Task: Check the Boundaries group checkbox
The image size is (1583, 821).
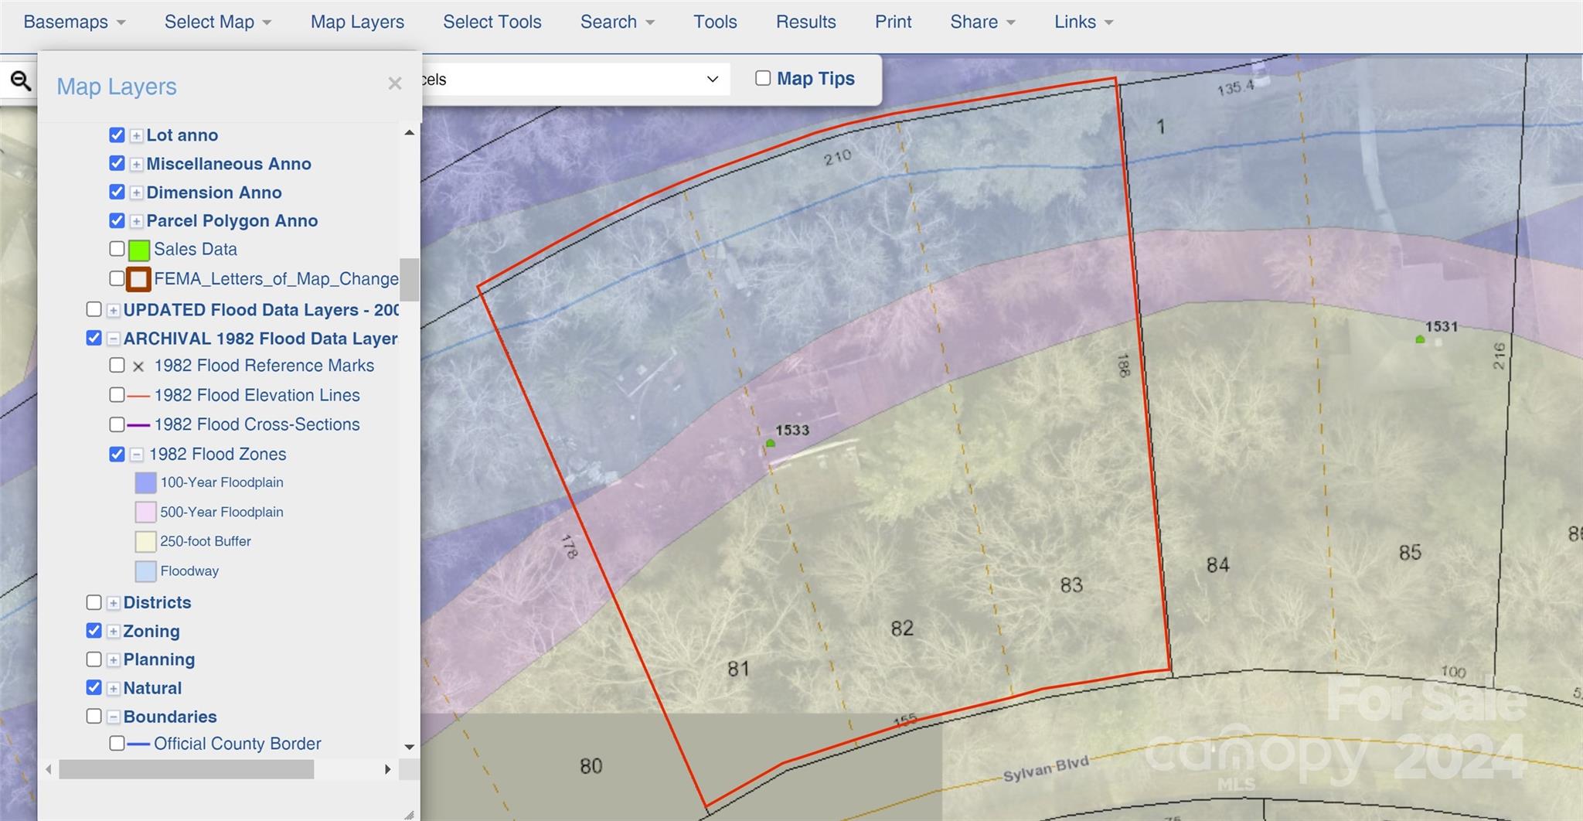Action: tap(94, 717)
